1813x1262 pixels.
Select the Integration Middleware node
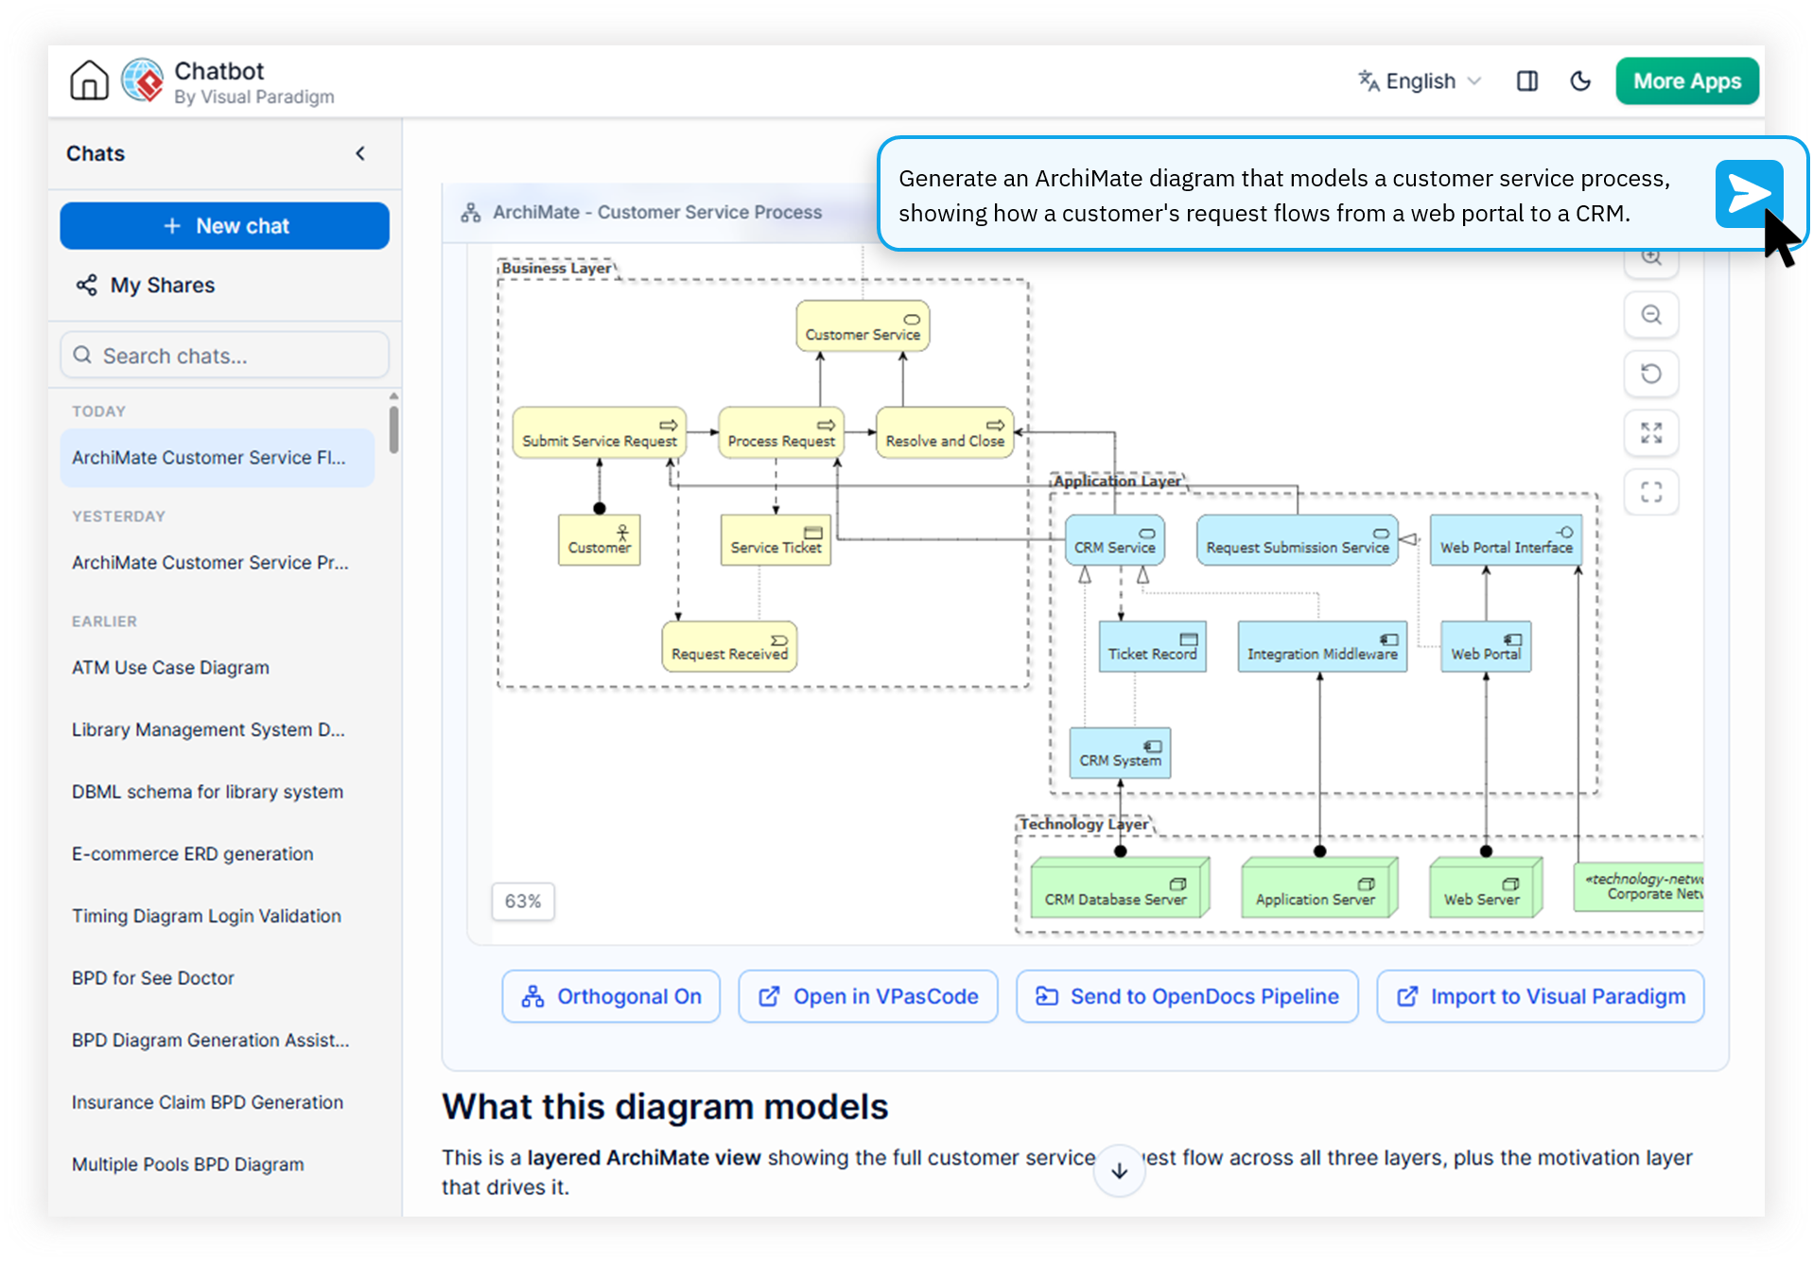pos(1322,647)
